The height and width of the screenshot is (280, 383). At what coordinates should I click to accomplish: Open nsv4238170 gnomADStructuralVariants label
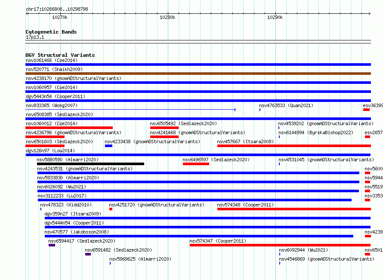click(74, 78)
